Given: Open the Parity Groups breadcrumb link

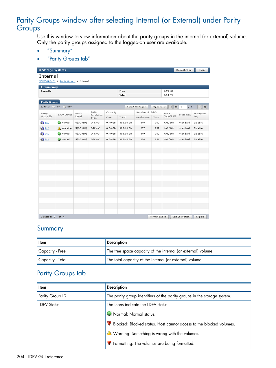Looking at the screenshot, I should pyautogui.click(x=67, y=81).
